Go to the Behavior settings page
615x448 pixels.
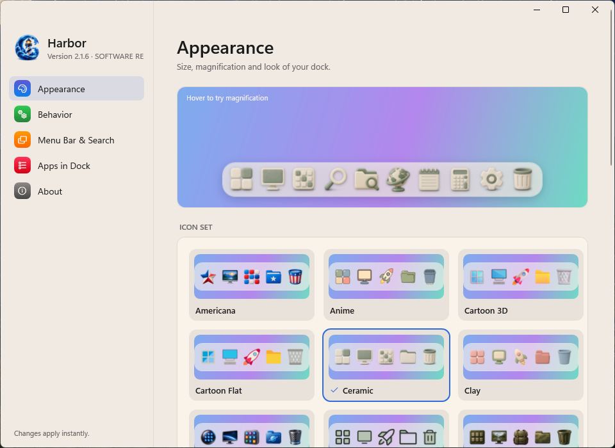76,115
